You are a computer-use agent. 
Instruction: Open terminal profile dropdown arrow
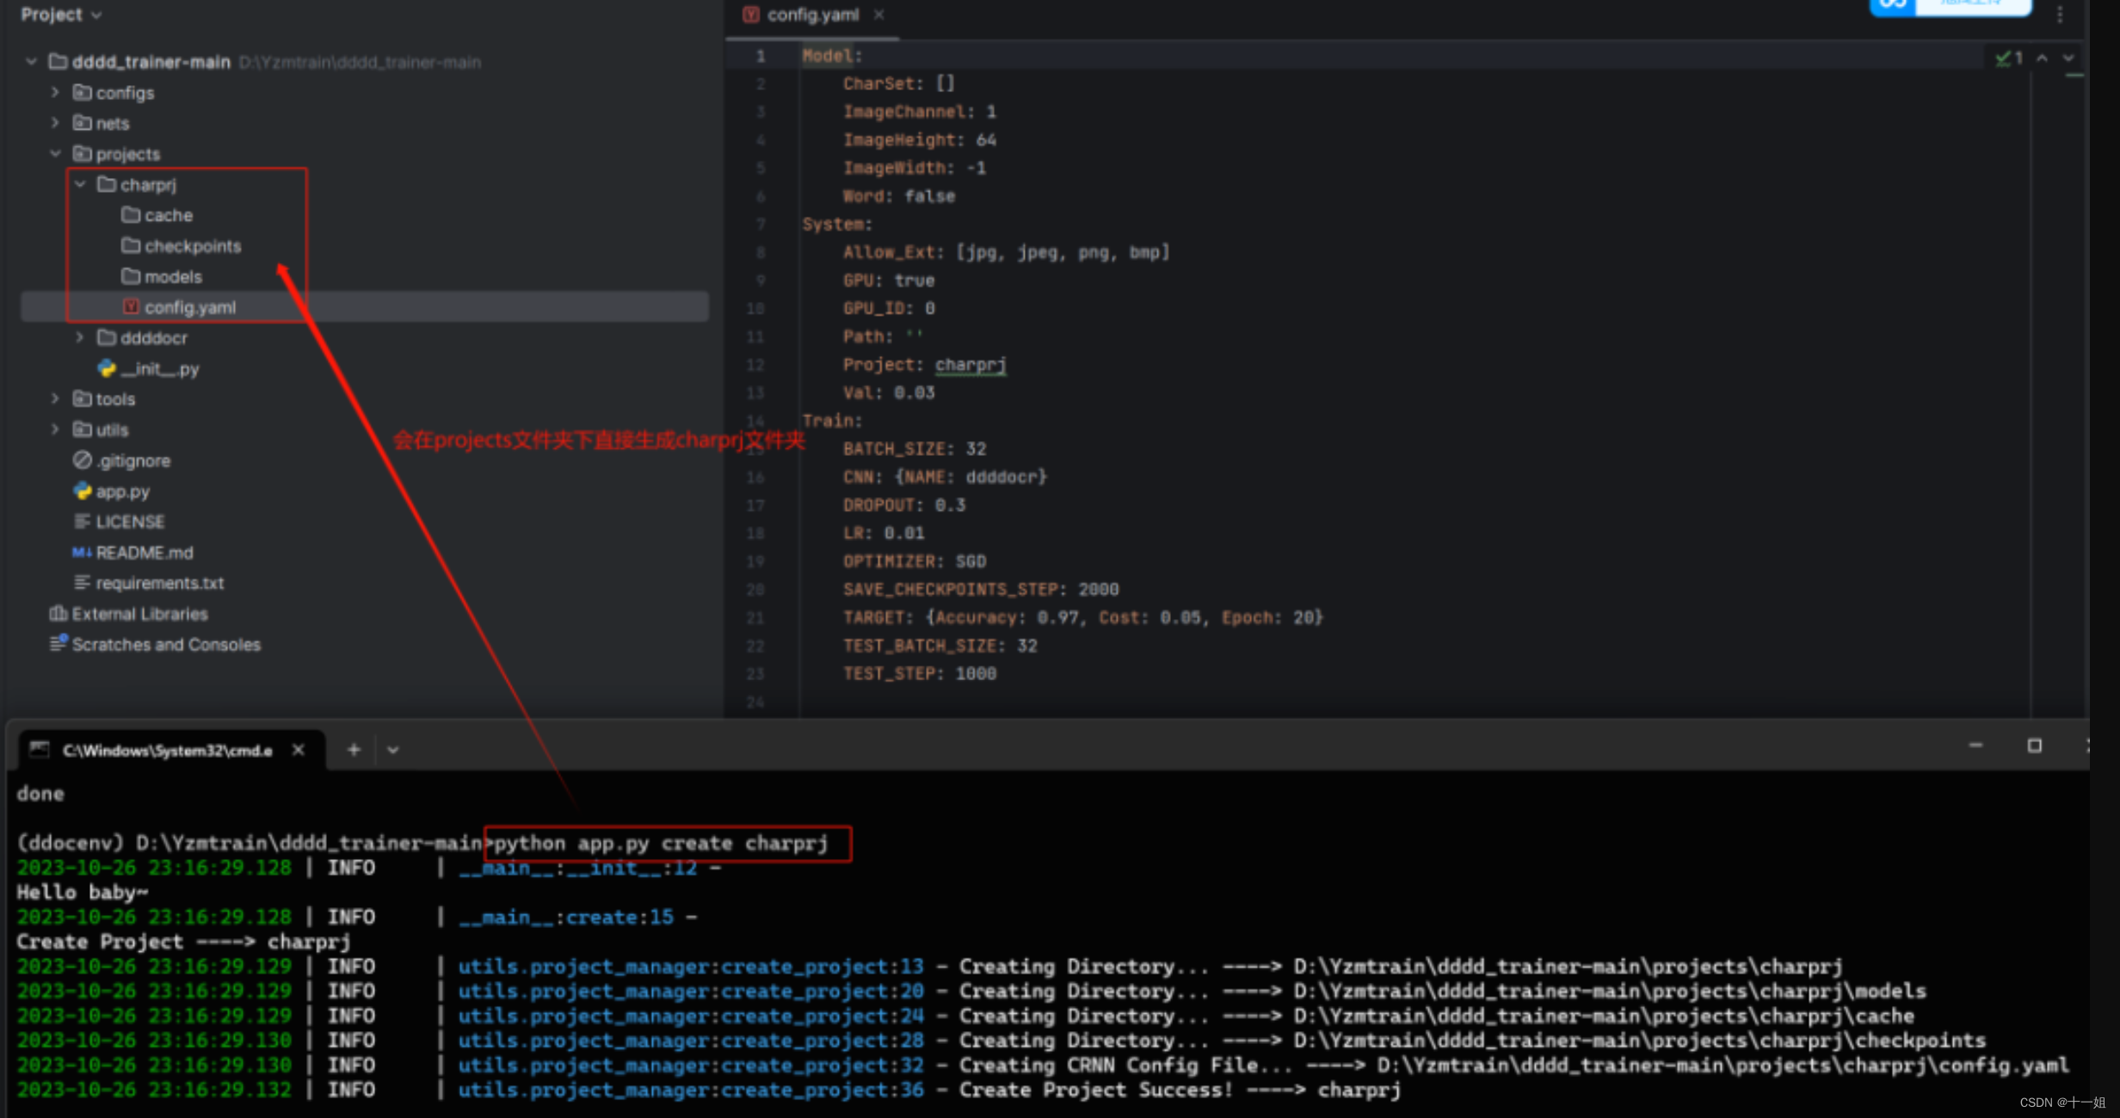(x=393, y=750)
